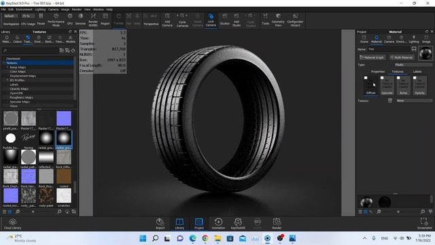Toggle the Denoise toolbar button
The height and width of the screenshot is (245, 435).
coord(80,19)
